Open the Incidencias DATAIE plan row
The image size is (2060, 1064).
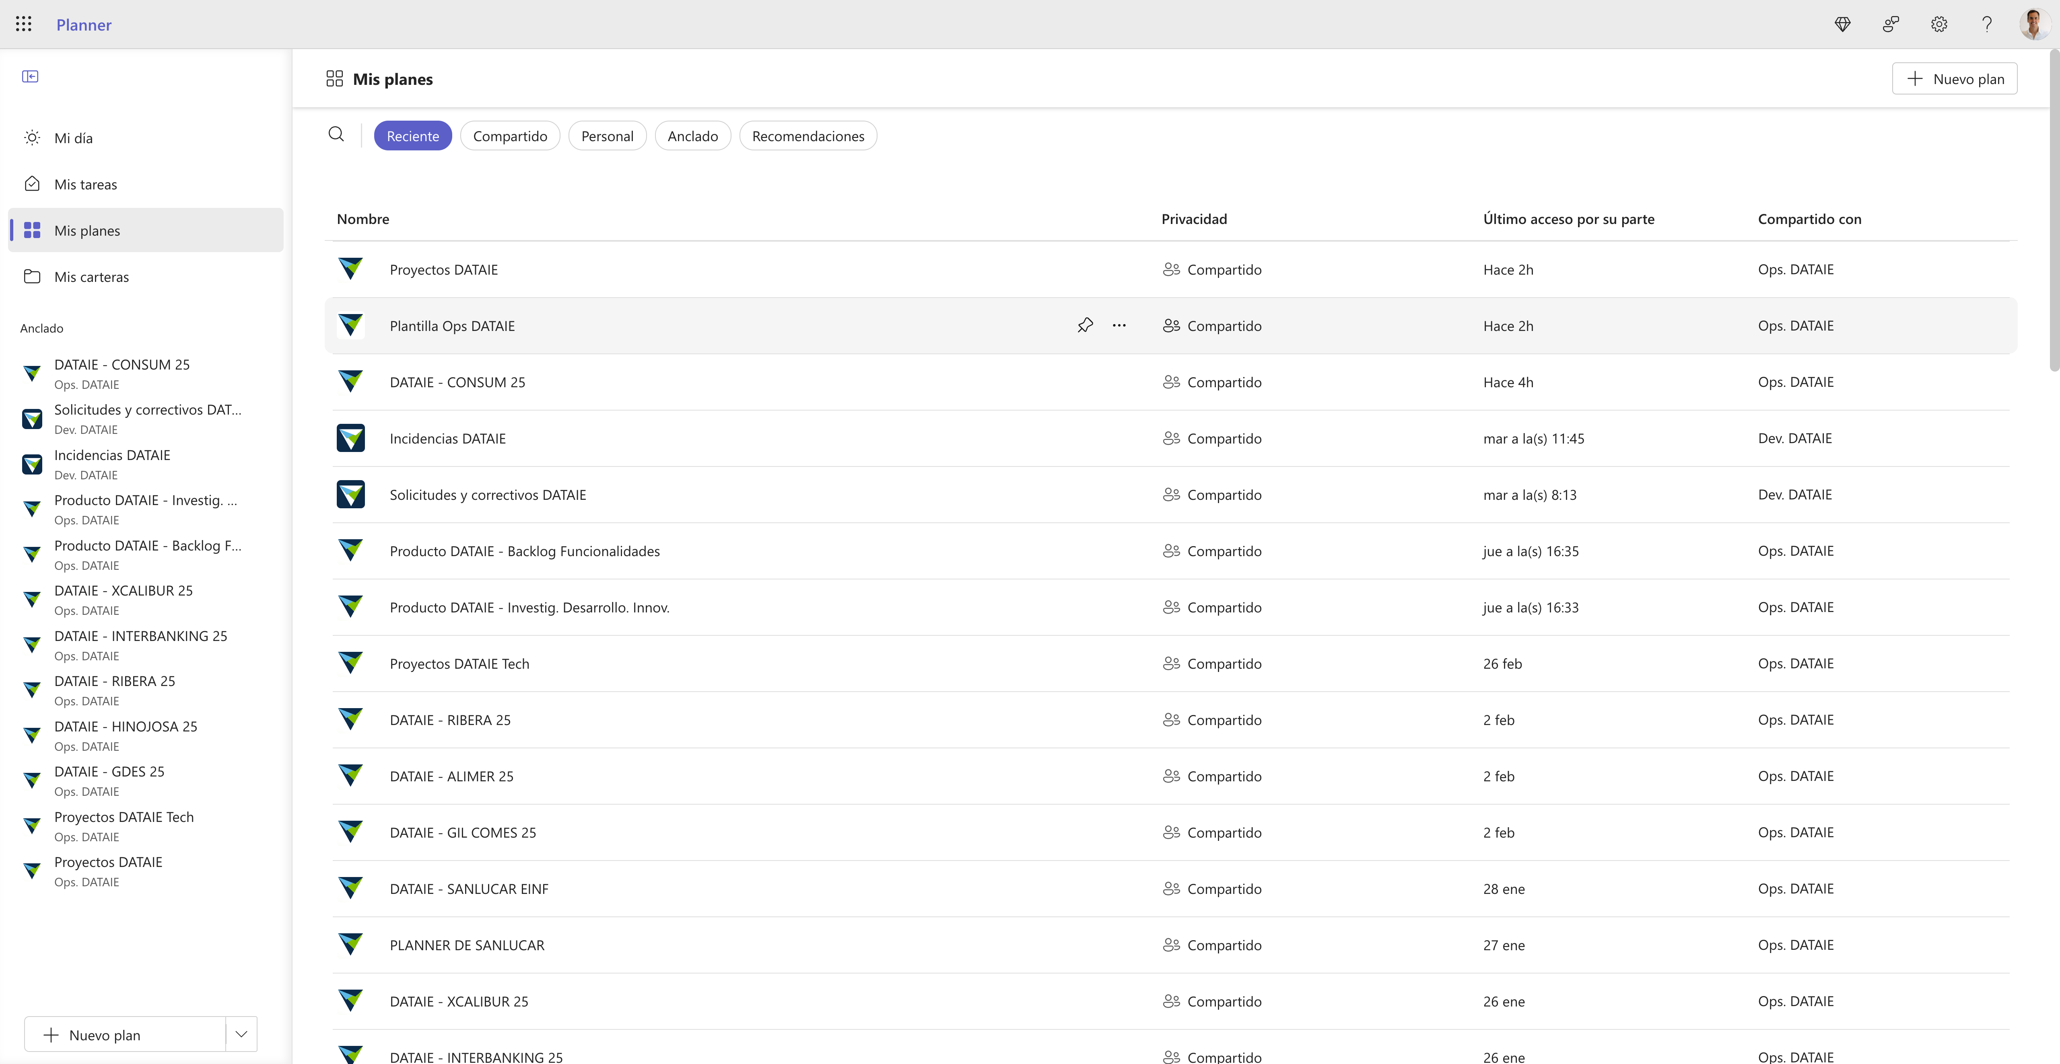[x=1171, y=438]
